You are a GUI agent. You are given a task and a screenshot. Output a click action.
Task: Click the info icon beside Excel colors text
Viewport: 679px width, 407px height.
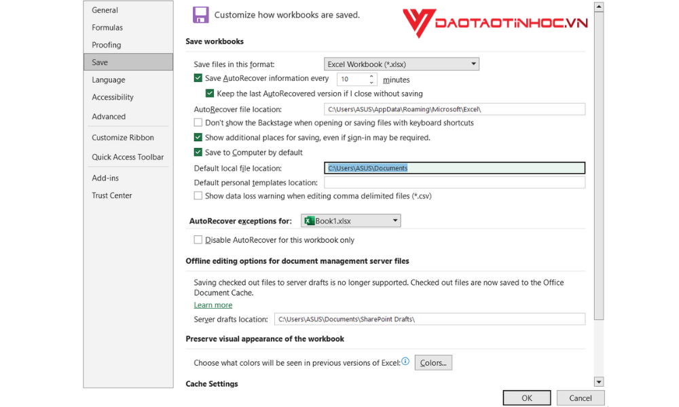(x=405, y=361)
